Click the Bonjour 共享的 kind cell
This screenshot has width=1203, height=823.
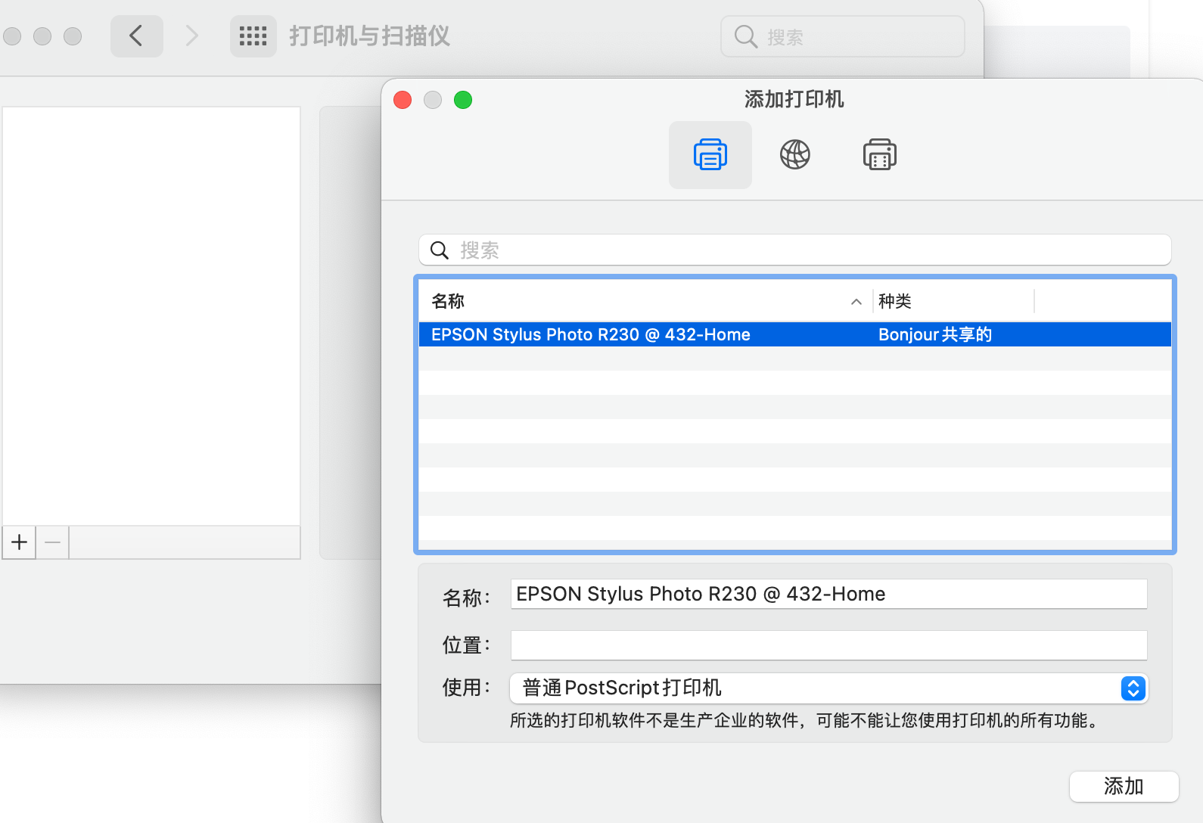[934, 334]
